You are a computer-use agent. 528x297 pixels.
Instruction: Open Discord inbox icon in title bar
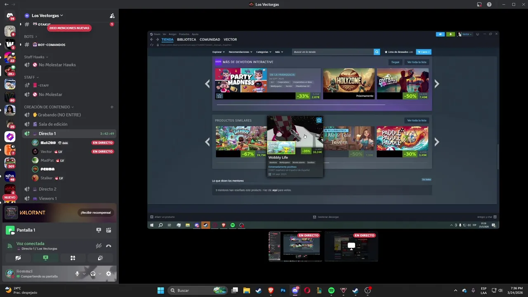479,4
